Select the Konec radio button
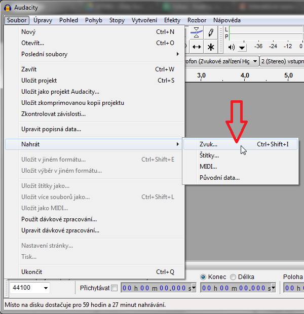304x314 pixels. tap(203, 277)
